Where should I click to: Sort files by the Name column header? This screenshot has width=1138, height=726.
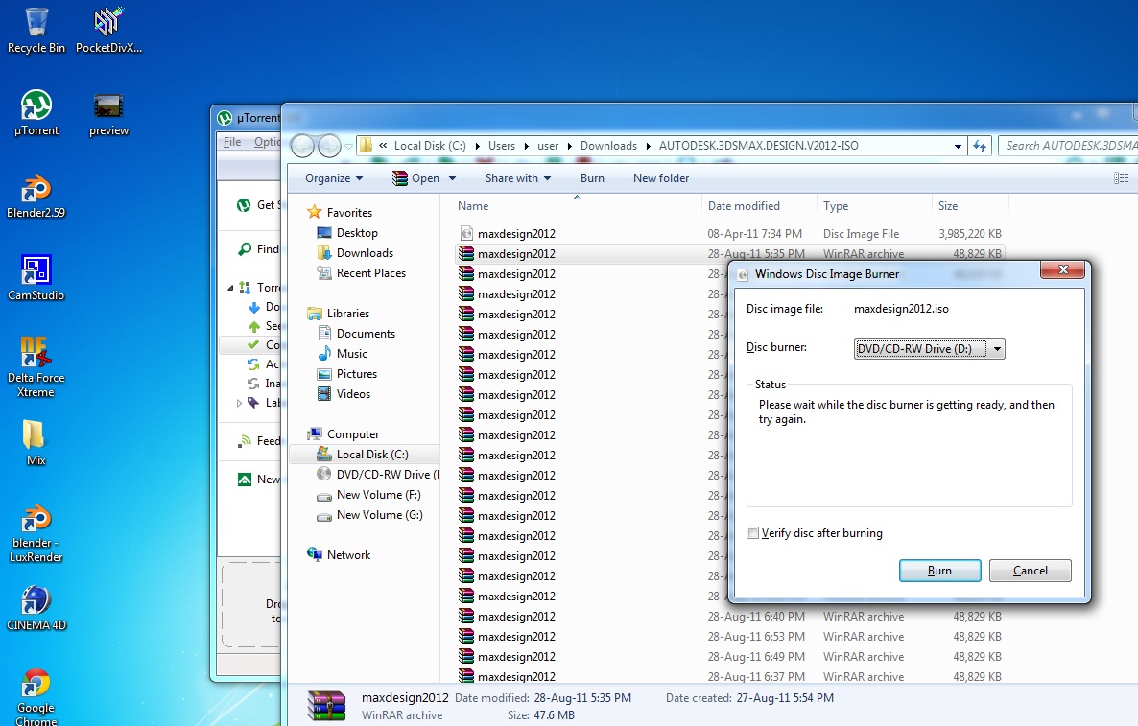point(571,206)
